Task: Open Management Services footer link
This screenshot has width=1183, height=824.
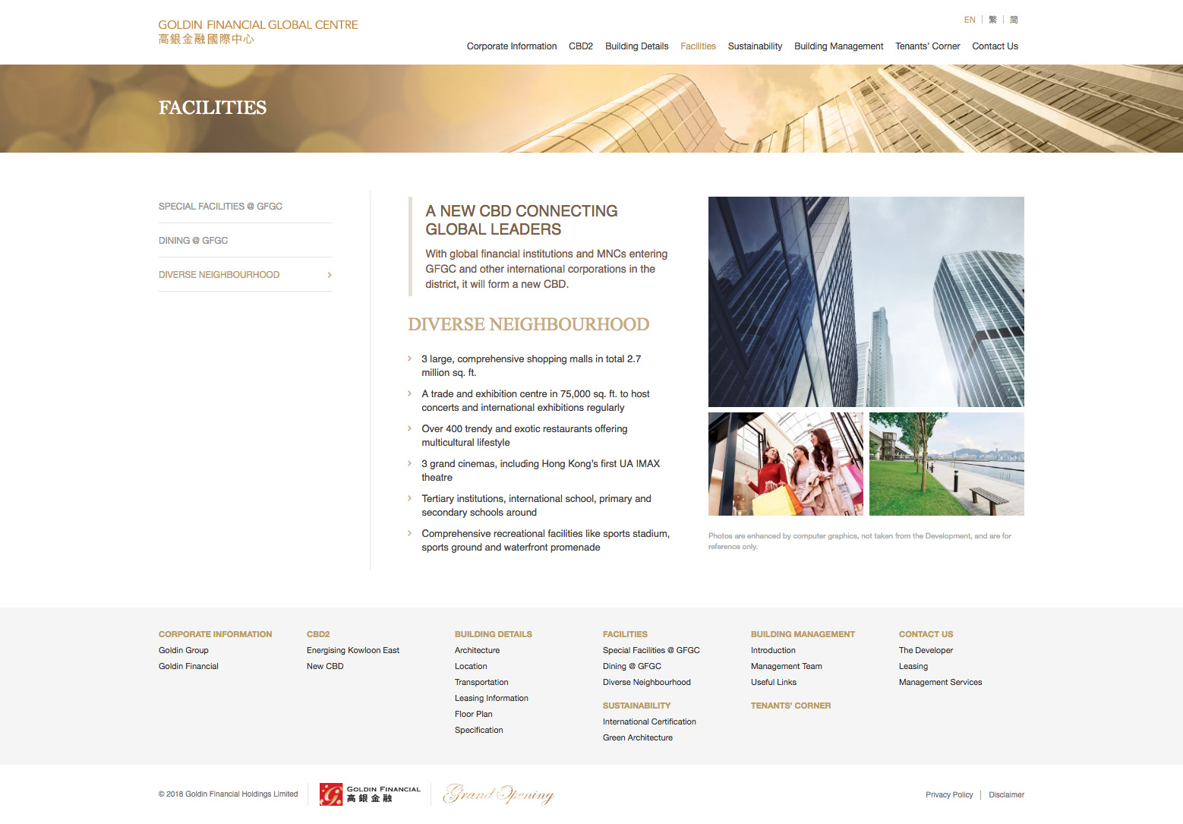Action: click(x=940, y=683)
